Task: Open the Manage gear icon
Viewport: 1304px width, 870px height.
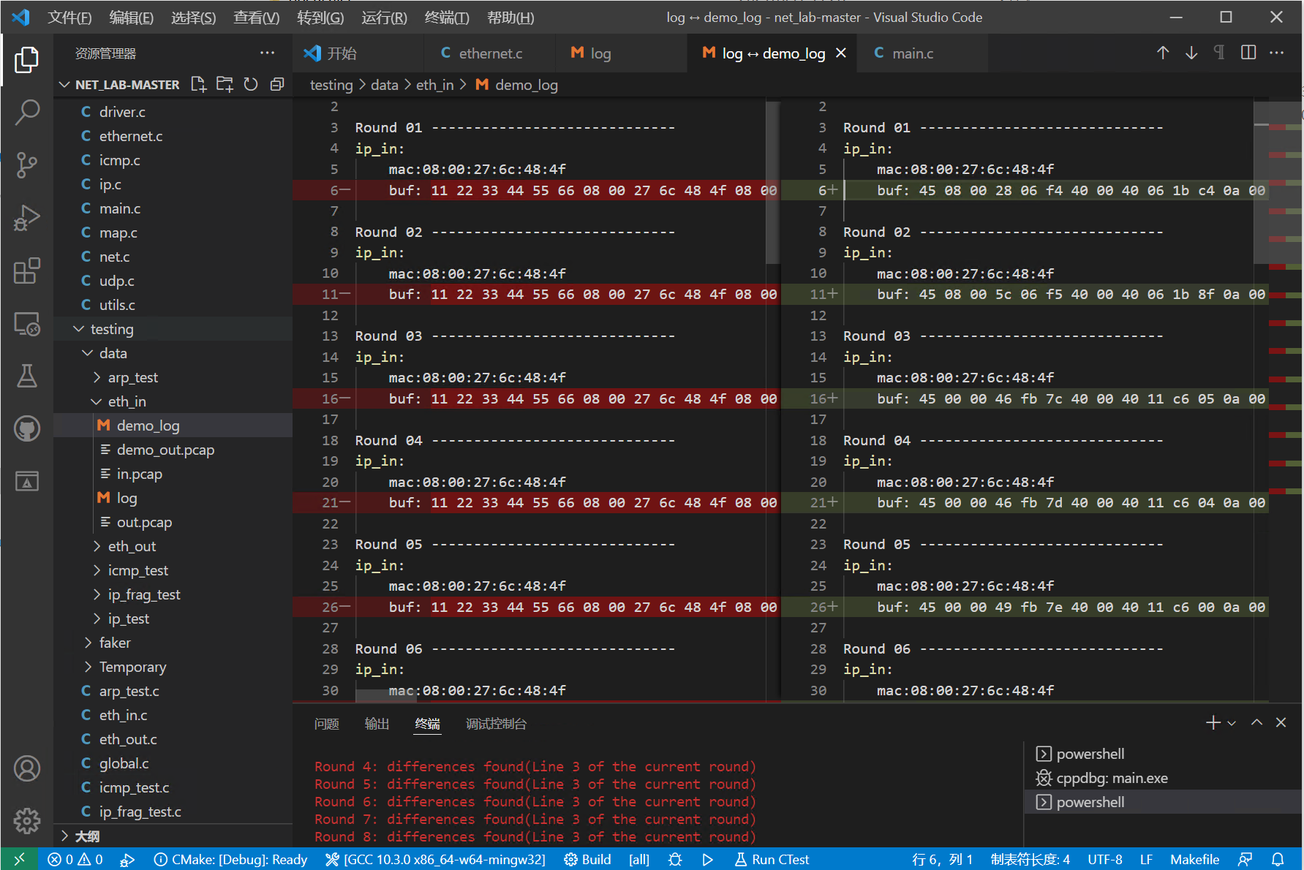Action: click(x=27, y=820)
